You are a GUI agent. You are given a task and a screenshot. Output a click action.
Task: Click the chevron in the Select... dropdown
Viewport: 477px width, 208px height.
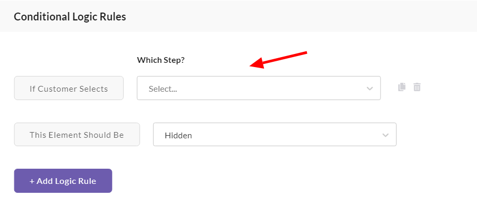click(x=369, y=89)
